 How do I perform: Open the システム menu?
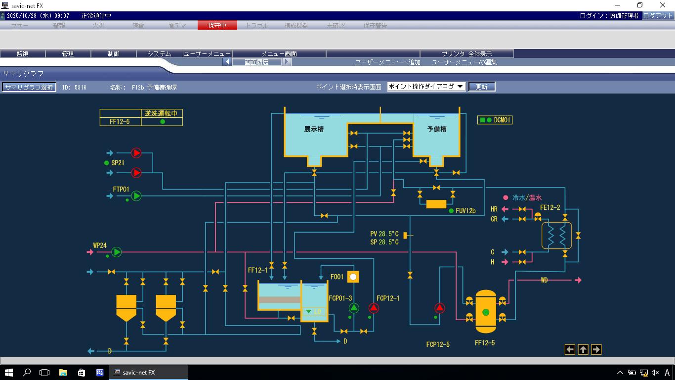pos(159,53)
